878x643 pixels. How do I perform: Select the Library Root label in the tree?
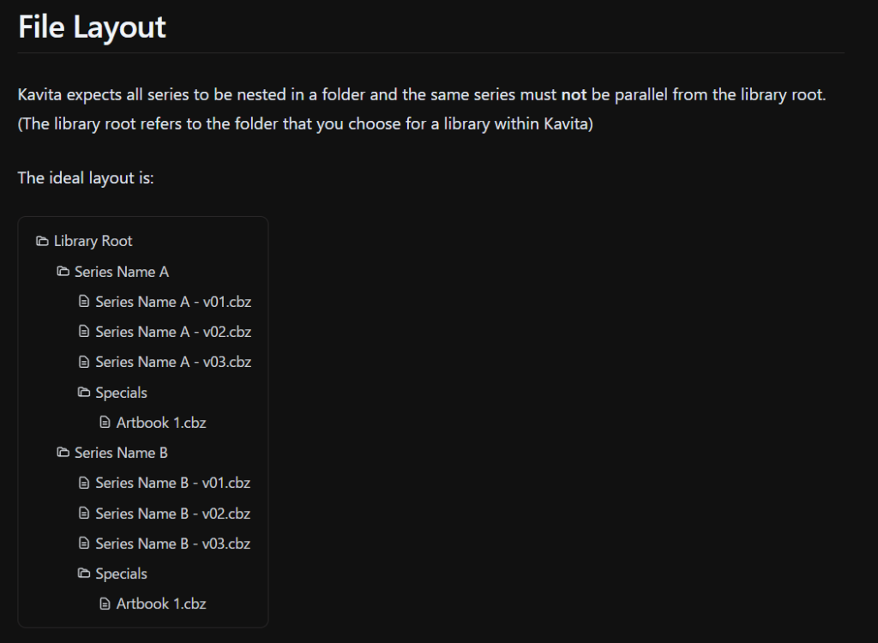tap(93, 242)
